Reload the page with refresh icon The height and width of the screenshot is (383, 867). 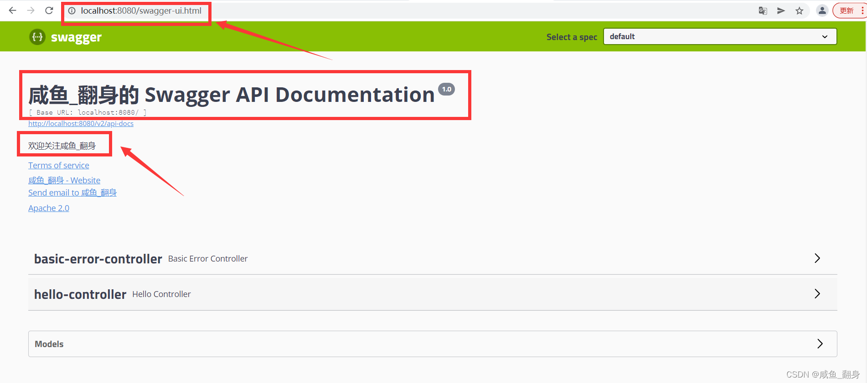point(49,10)
